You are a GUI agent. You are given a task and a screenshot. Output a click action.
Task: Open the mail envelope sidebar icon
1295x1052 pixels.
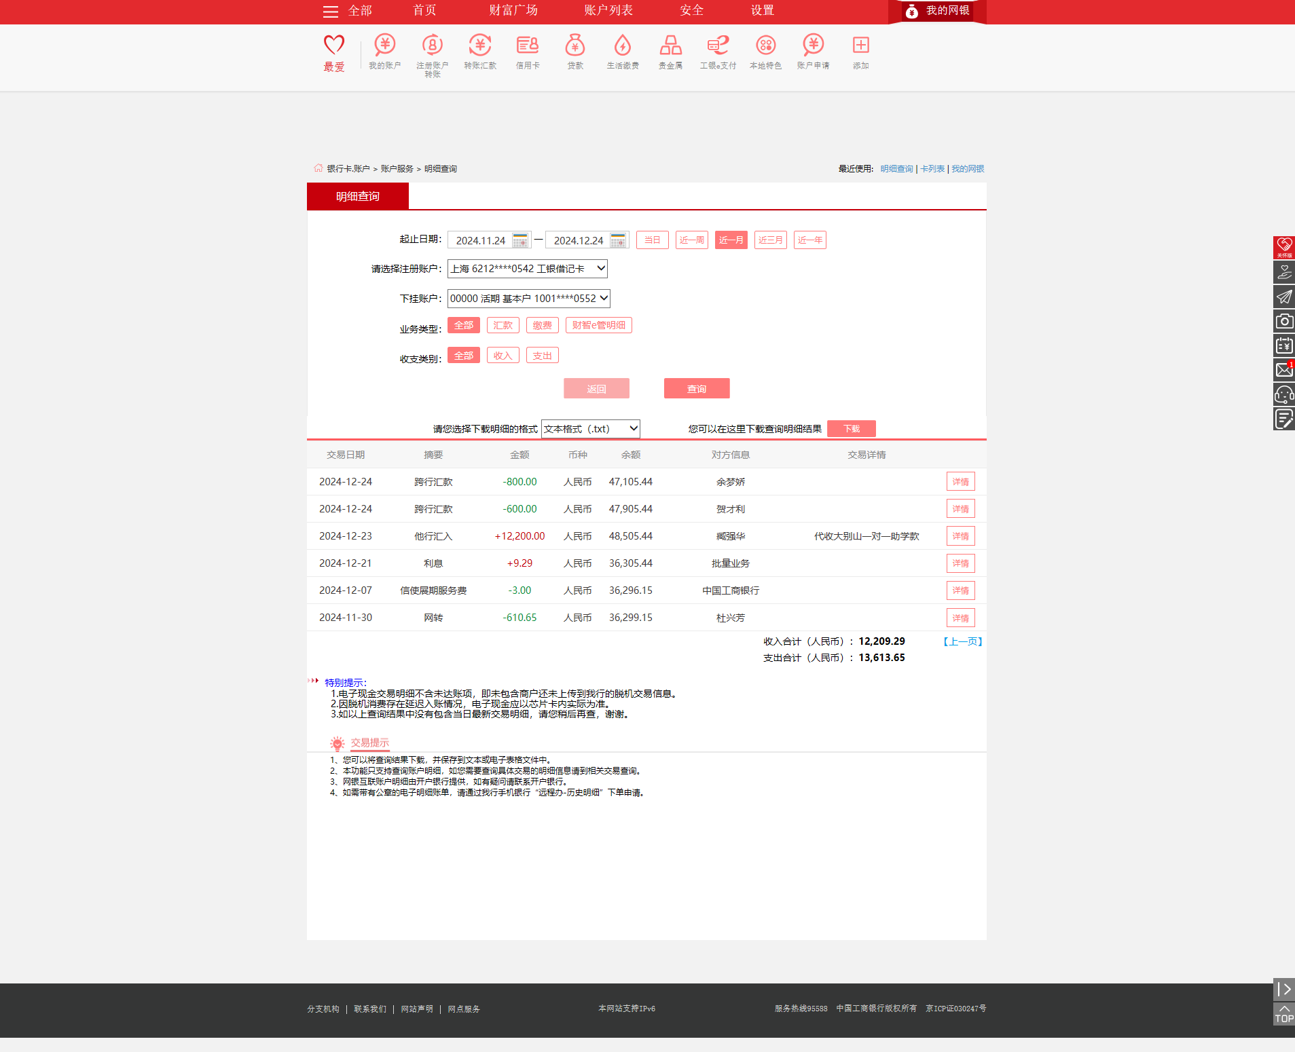[x=1284, y=370]
